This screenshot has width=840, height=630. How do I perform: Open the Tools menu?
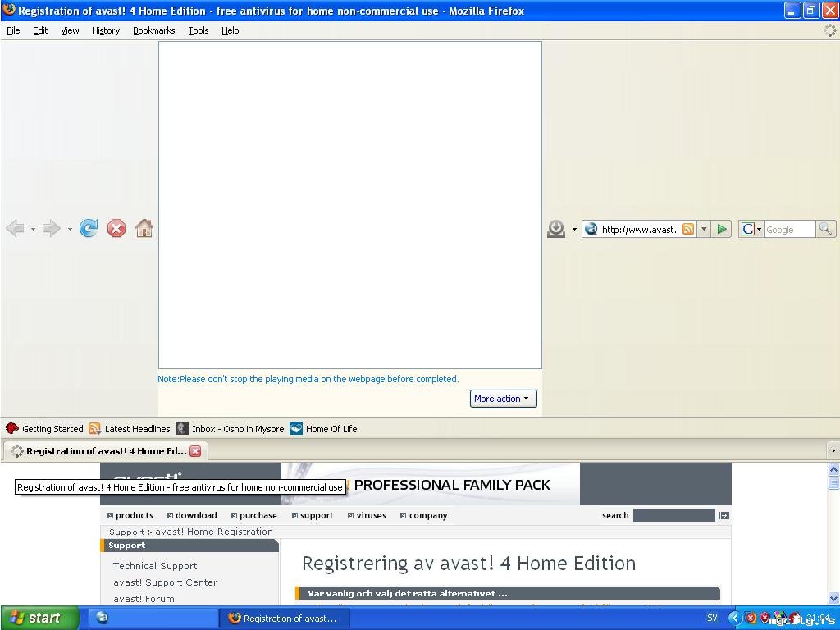[x=199, y=30]
